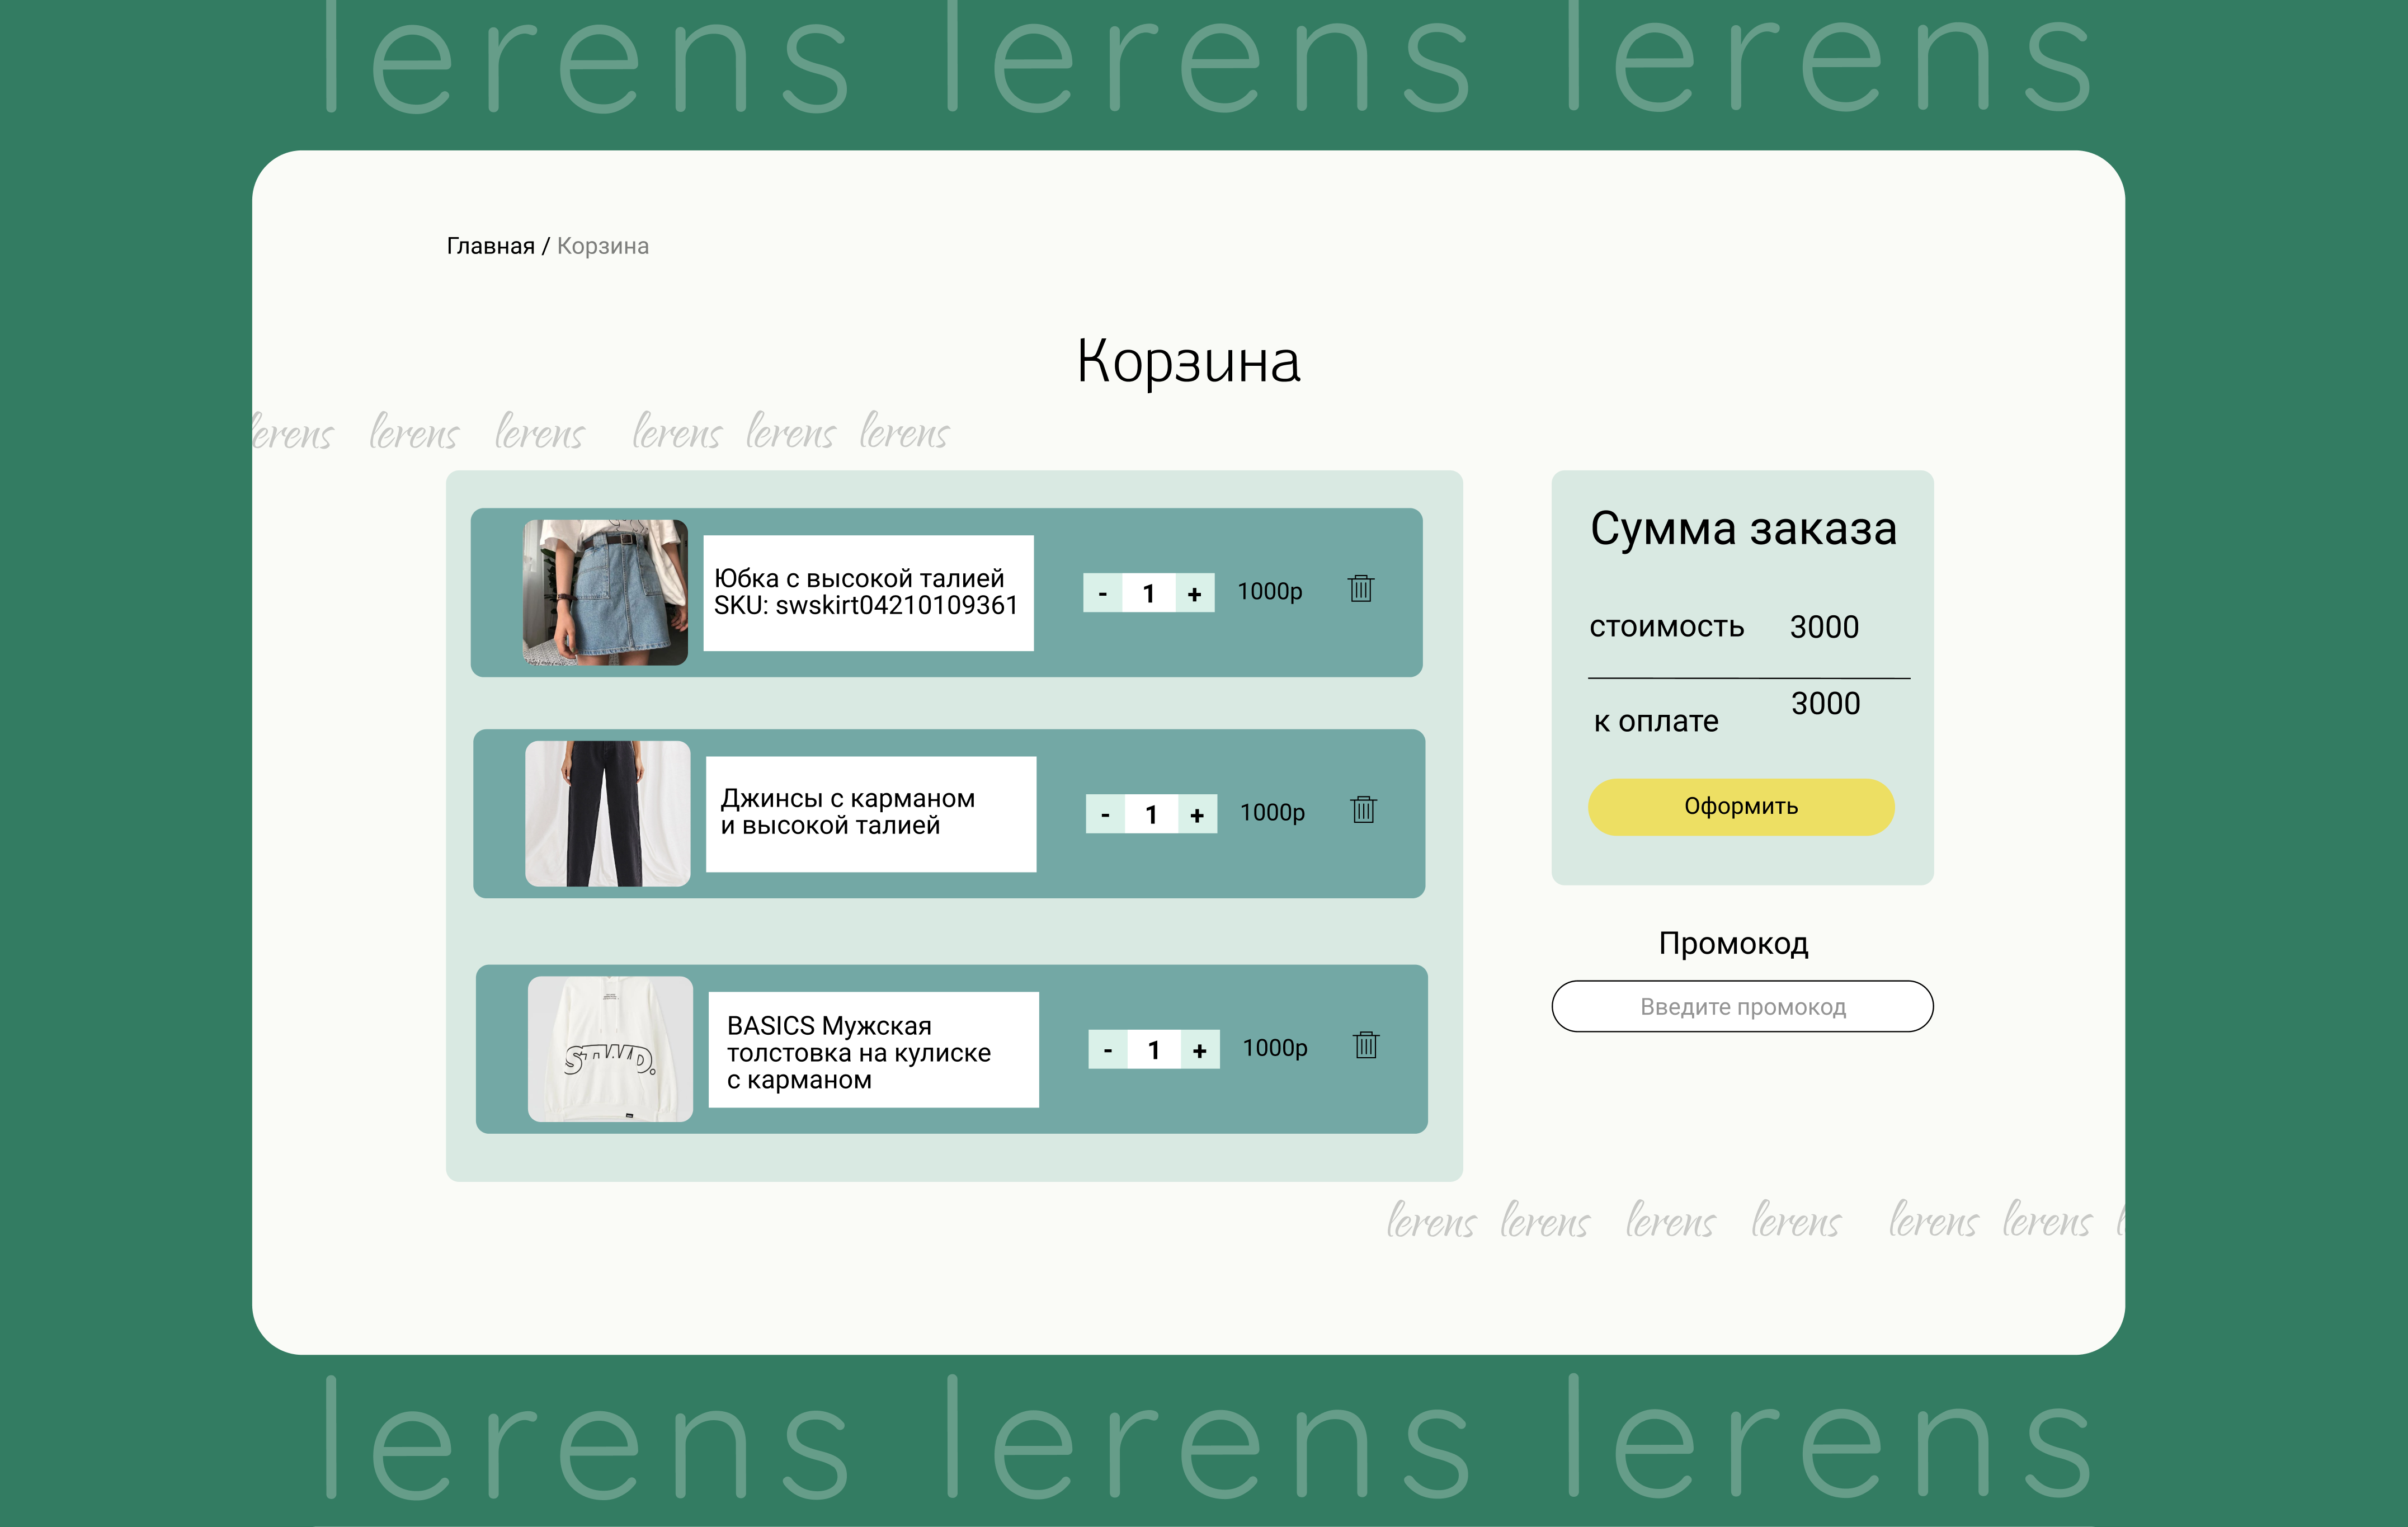Increase quantity of the BASICS hoodie
The image size is (2408, 1527).
click(x=1200, y=1050)
